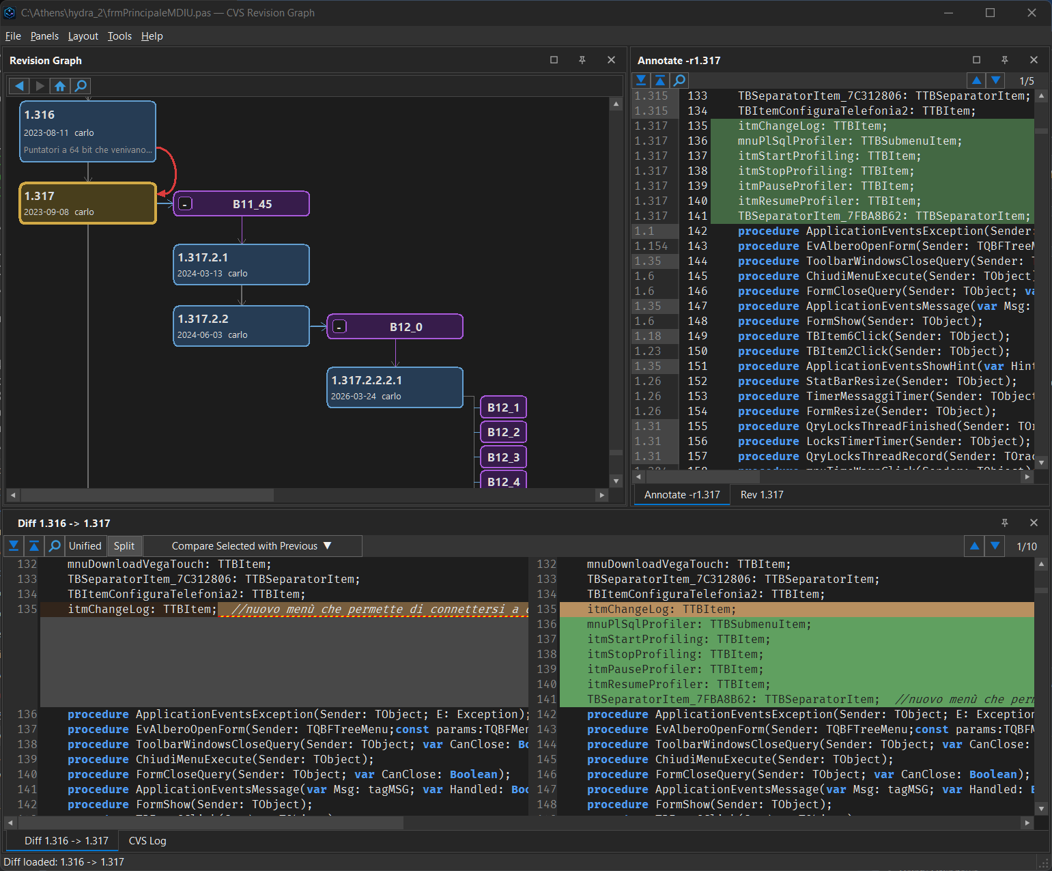
Task: Switch diff view to Unified
Action: [x=85, y=546]
